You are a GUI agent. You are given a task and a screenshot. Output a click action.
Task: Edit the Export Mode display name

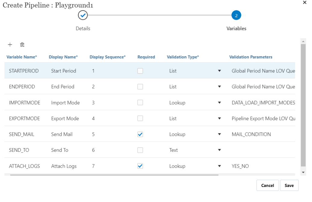[x=65, y=118]
